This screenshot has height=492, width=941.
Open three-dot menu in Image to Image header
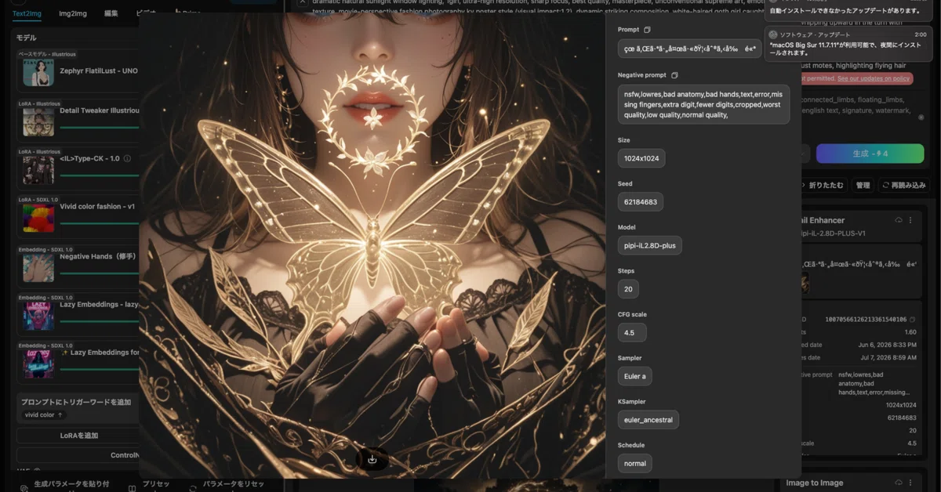[910, 483]
